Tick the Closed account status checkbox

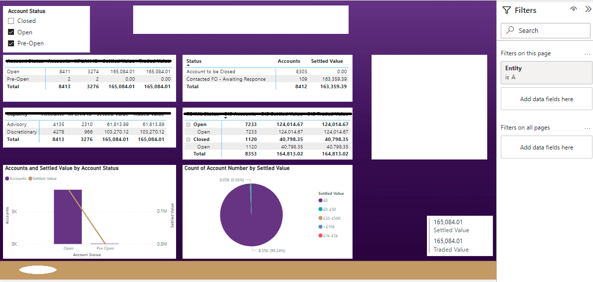(x=11, y=21)
